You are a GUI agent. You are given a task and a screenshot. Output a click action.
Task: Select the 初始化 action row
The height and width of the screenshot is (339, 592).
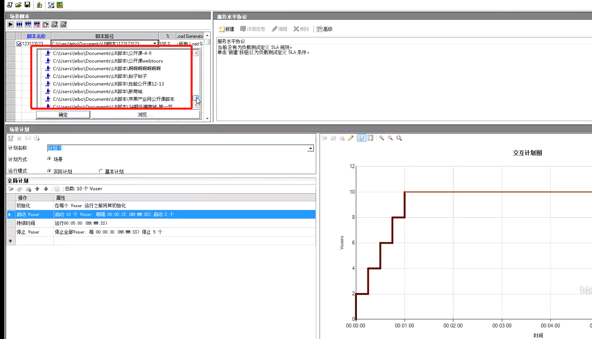coord(161,206)
